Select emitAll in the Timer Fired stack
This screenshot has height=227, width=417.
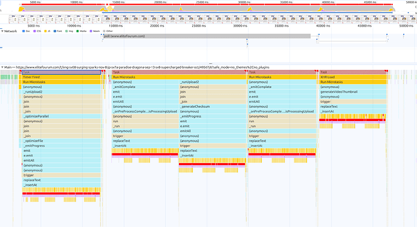point(62,161)
